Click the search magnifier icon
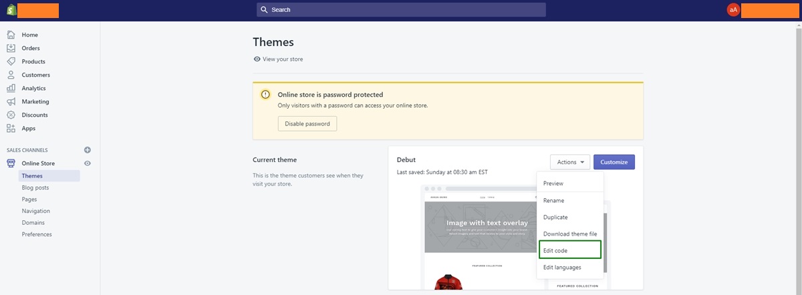Viewport: 802px width, 295px height. coord(265,10)
